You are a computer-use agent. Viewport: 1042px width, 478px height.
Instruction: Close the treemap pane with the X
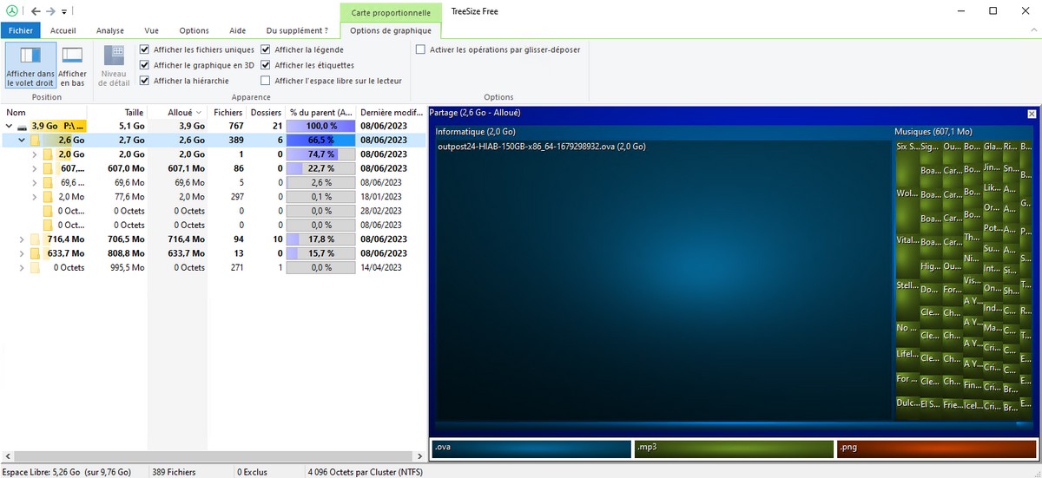[x=1032, y=114]
